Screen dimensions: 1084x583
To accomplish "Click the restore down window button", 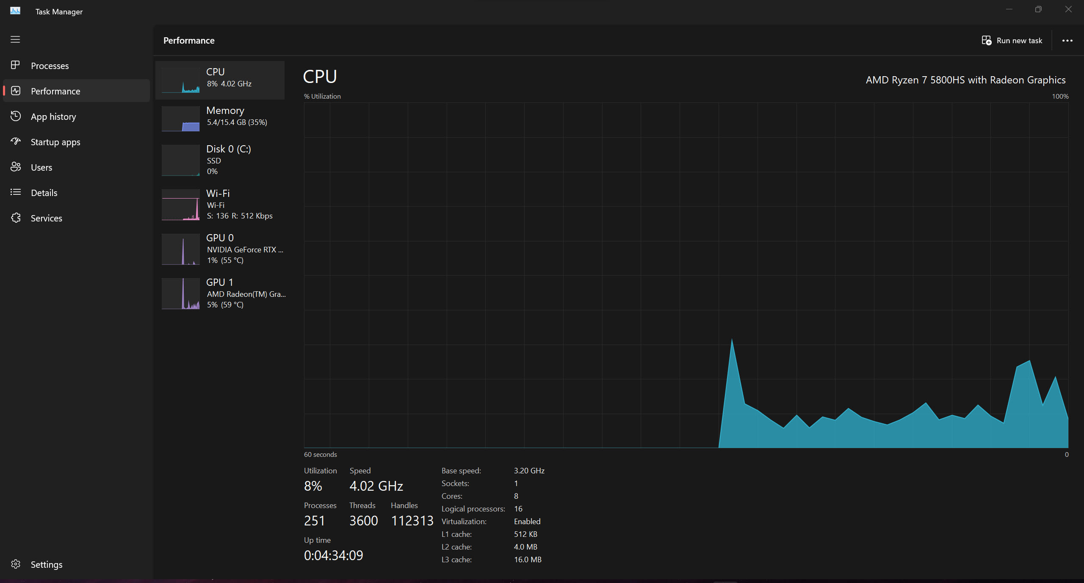I will tap(1038, 9).
